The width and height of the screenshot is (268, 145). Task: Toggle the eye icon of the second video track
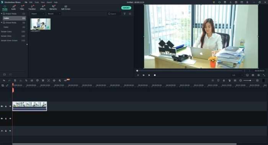click(10, 119)
